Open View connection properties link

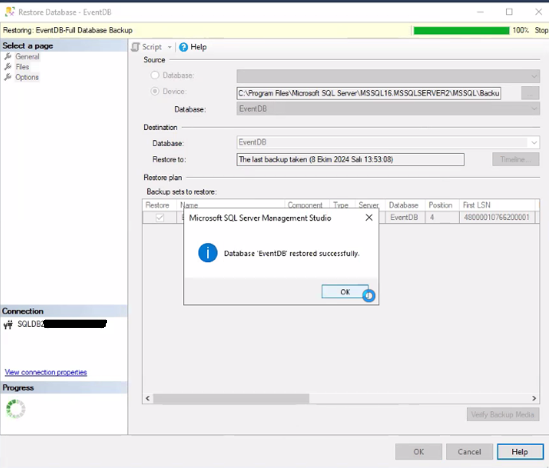pos(46,372)
